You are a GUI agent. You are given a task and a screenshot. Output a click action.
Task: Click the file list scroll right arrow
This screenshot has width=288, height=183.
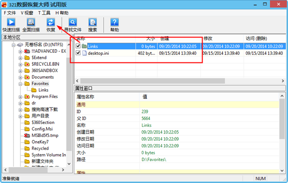coord(283,81)
